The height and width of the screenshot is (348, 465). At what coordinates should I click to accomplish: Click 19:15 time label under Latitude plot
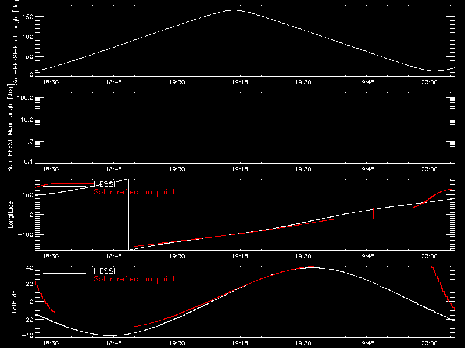pos(240,343)
